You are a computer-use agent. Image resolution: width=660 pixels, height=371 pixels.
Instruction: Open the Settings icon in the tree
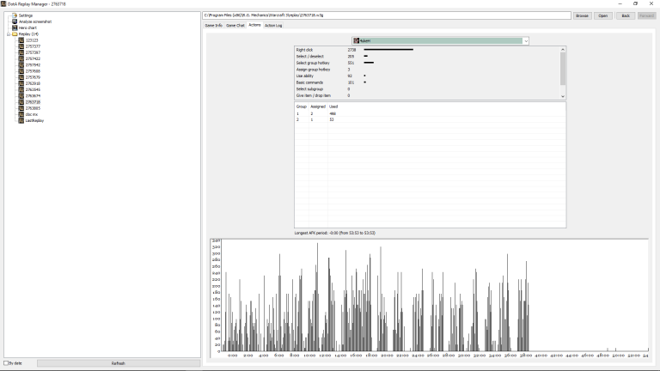[x=15, y=15]
